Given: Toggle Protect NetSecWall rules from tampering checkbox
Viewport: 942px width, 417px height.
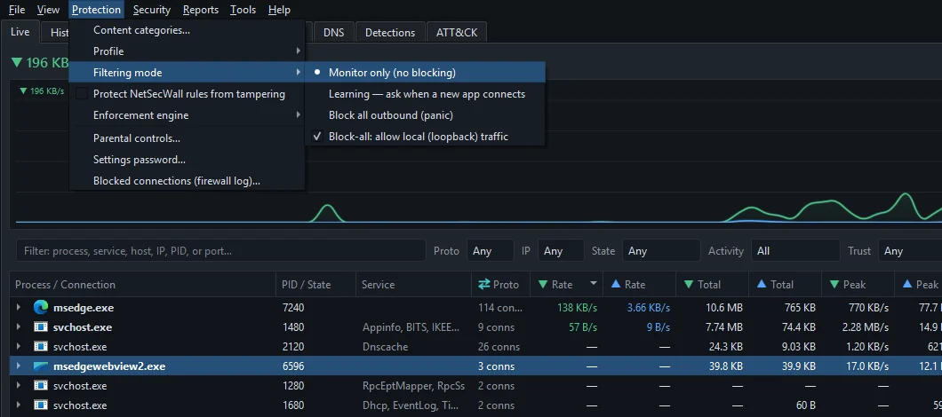Looking at the screenshot, I should 83,94.
